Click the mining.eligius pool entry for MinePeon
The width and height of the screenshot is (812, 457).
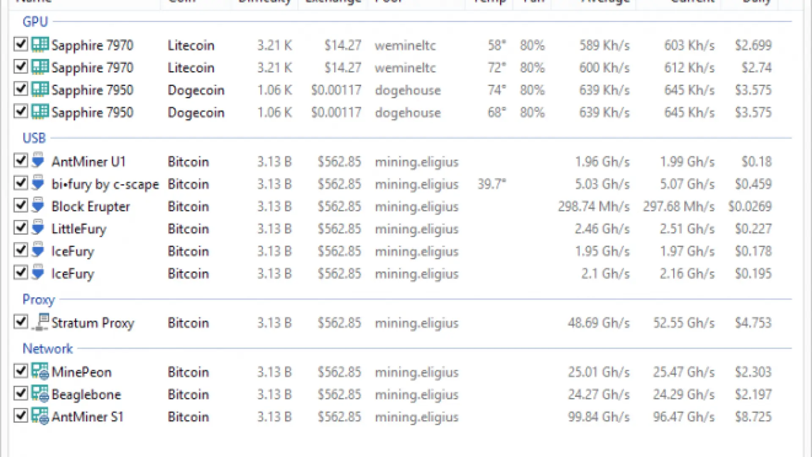point(417,372)
